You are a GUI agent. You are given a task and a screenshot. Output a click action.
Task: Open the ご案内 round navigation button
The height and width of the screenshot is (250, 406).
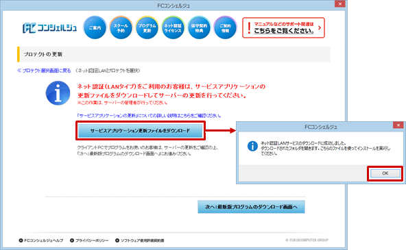(95, 27)
